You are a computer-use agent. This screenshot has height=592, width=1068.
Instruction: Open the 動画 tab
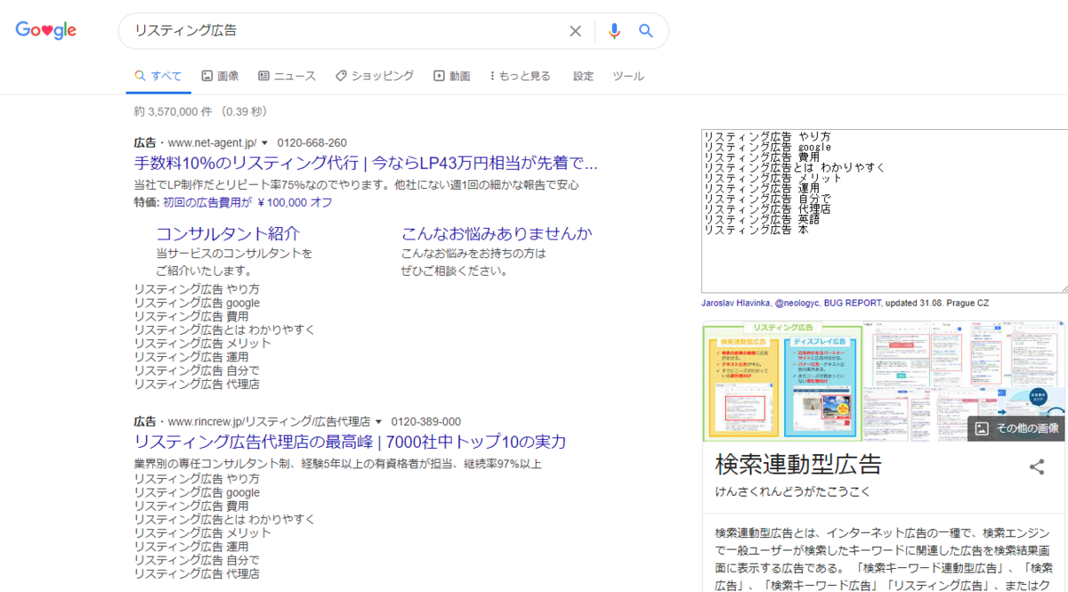[x=451, y=76]
